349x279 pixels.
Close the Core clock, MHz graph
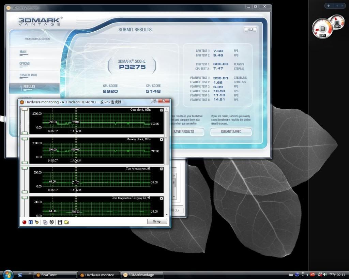click(x=162, y=110)
